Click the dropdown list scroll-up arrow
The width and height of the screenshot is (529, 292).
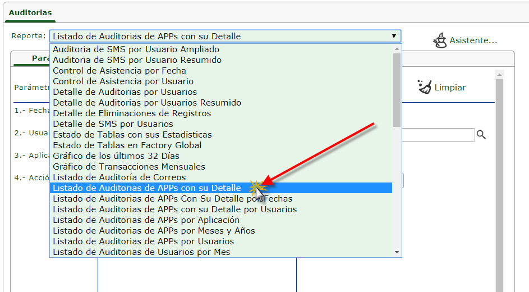tap(397, 49)
